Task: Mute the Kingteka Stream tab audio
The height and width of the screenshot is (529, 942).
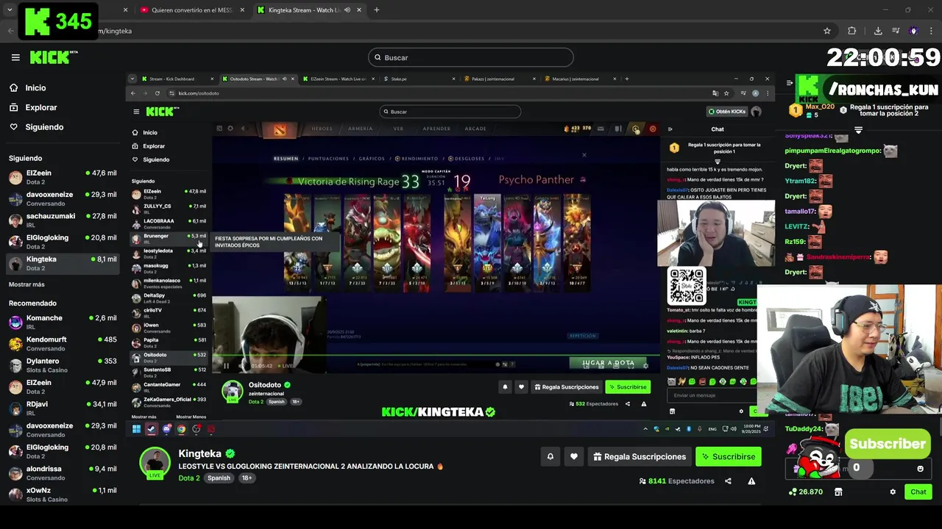Action: pos(347,10)
